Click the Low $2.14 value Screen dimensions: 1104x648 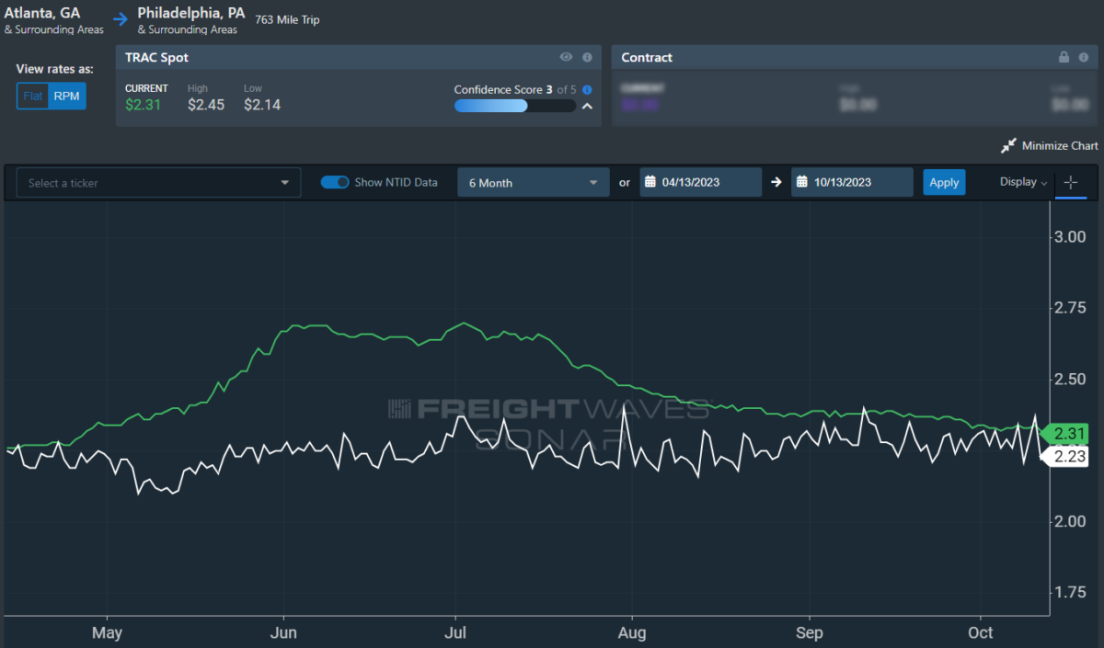click(262, 105)
